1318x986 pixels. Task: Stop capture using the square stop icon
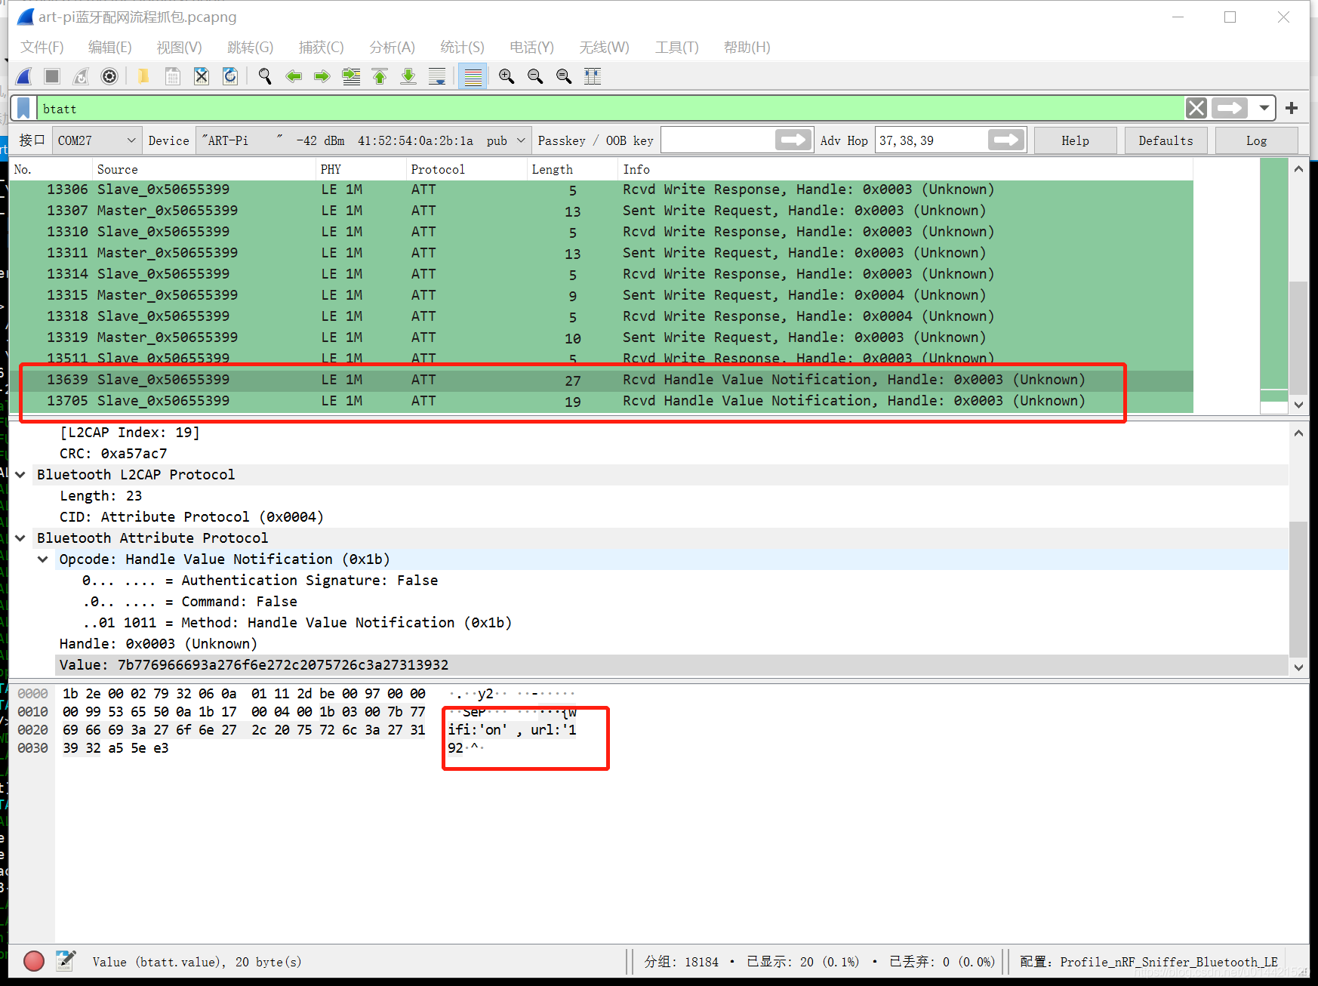tap(52, 76)
